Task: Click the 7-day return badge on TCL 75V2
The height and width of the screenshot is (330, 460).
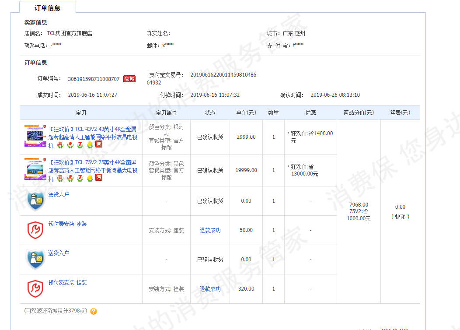Action: [80, 178]
